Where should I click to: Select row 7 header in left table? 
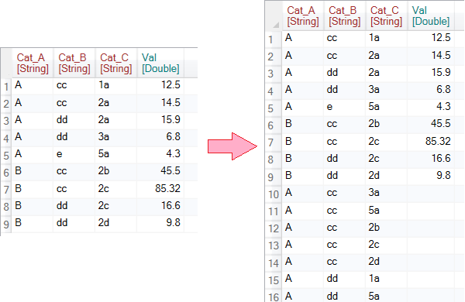coord(6,189)
